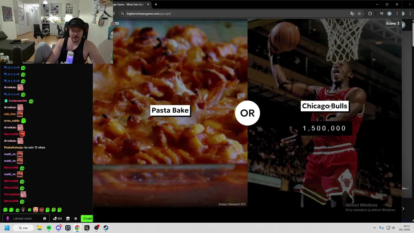Open the network status tray icon
The image size is (414, 233).
click(x=388, y=228)
